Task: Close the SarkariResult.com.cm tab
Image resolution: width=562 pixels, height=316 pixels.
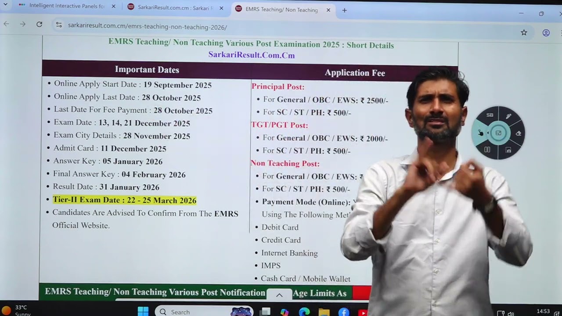Action: click(x=221, y=8)
